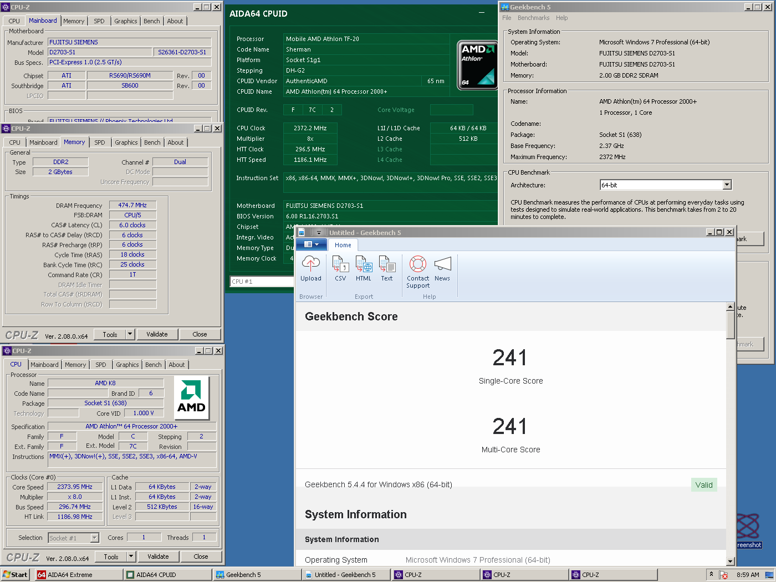Open the quick access toolbar customize arrow
Screen dimensions: 776x582
(x=319, y=232)
